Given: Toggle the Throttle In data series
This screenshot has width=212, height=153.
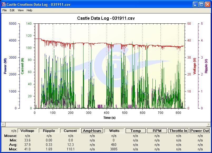Looking at the screenshot, I should tap(179, 131).
